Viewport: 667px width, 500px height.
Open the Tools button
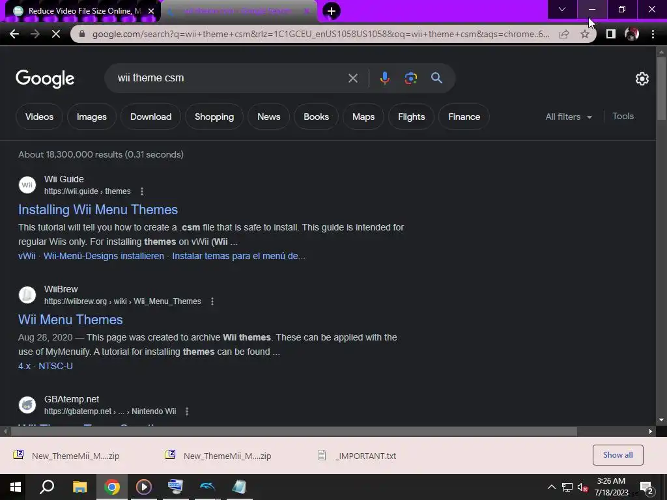pos(623,117)
